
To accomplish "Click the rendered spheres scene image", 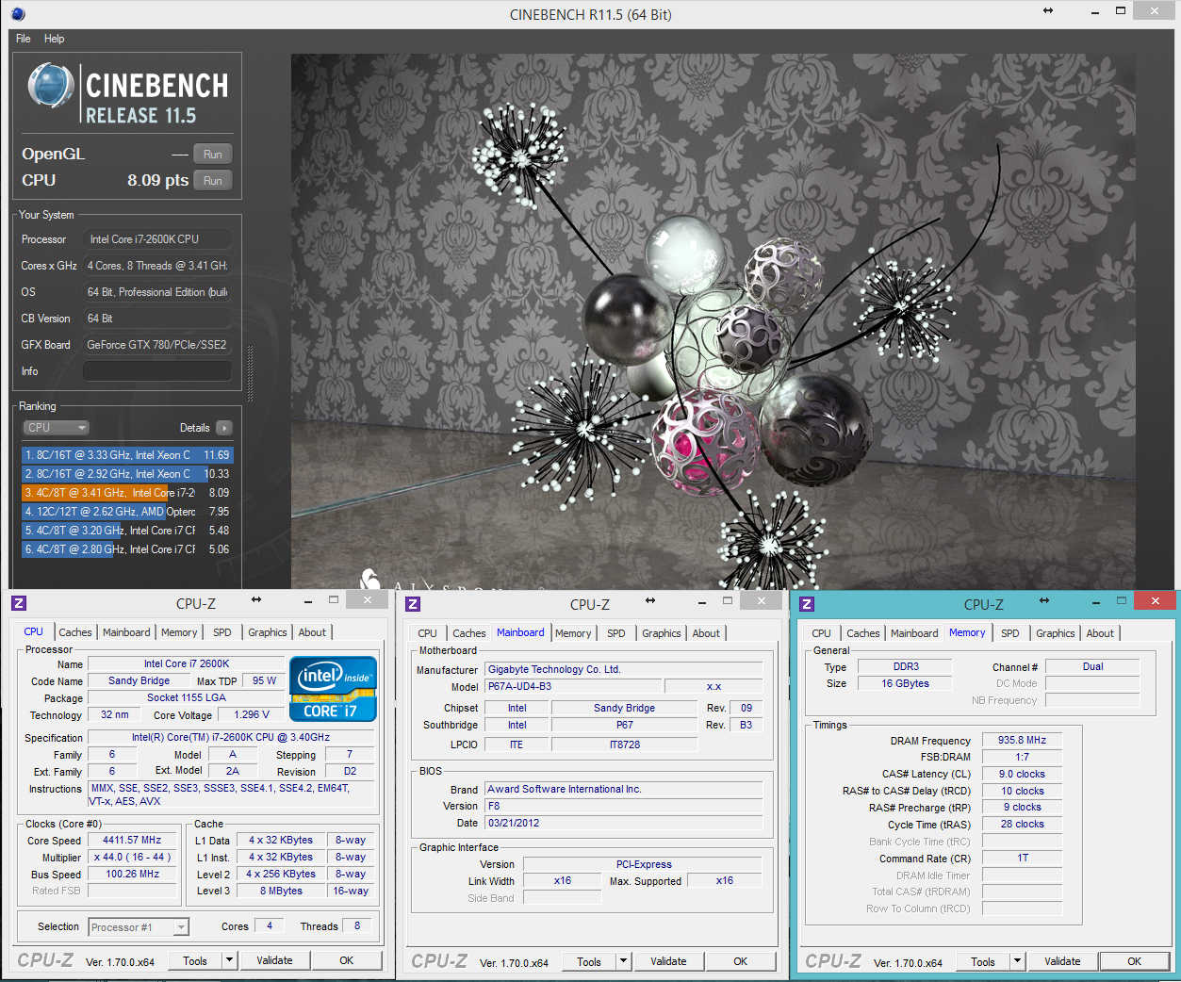I will click(x=713, y=320).
